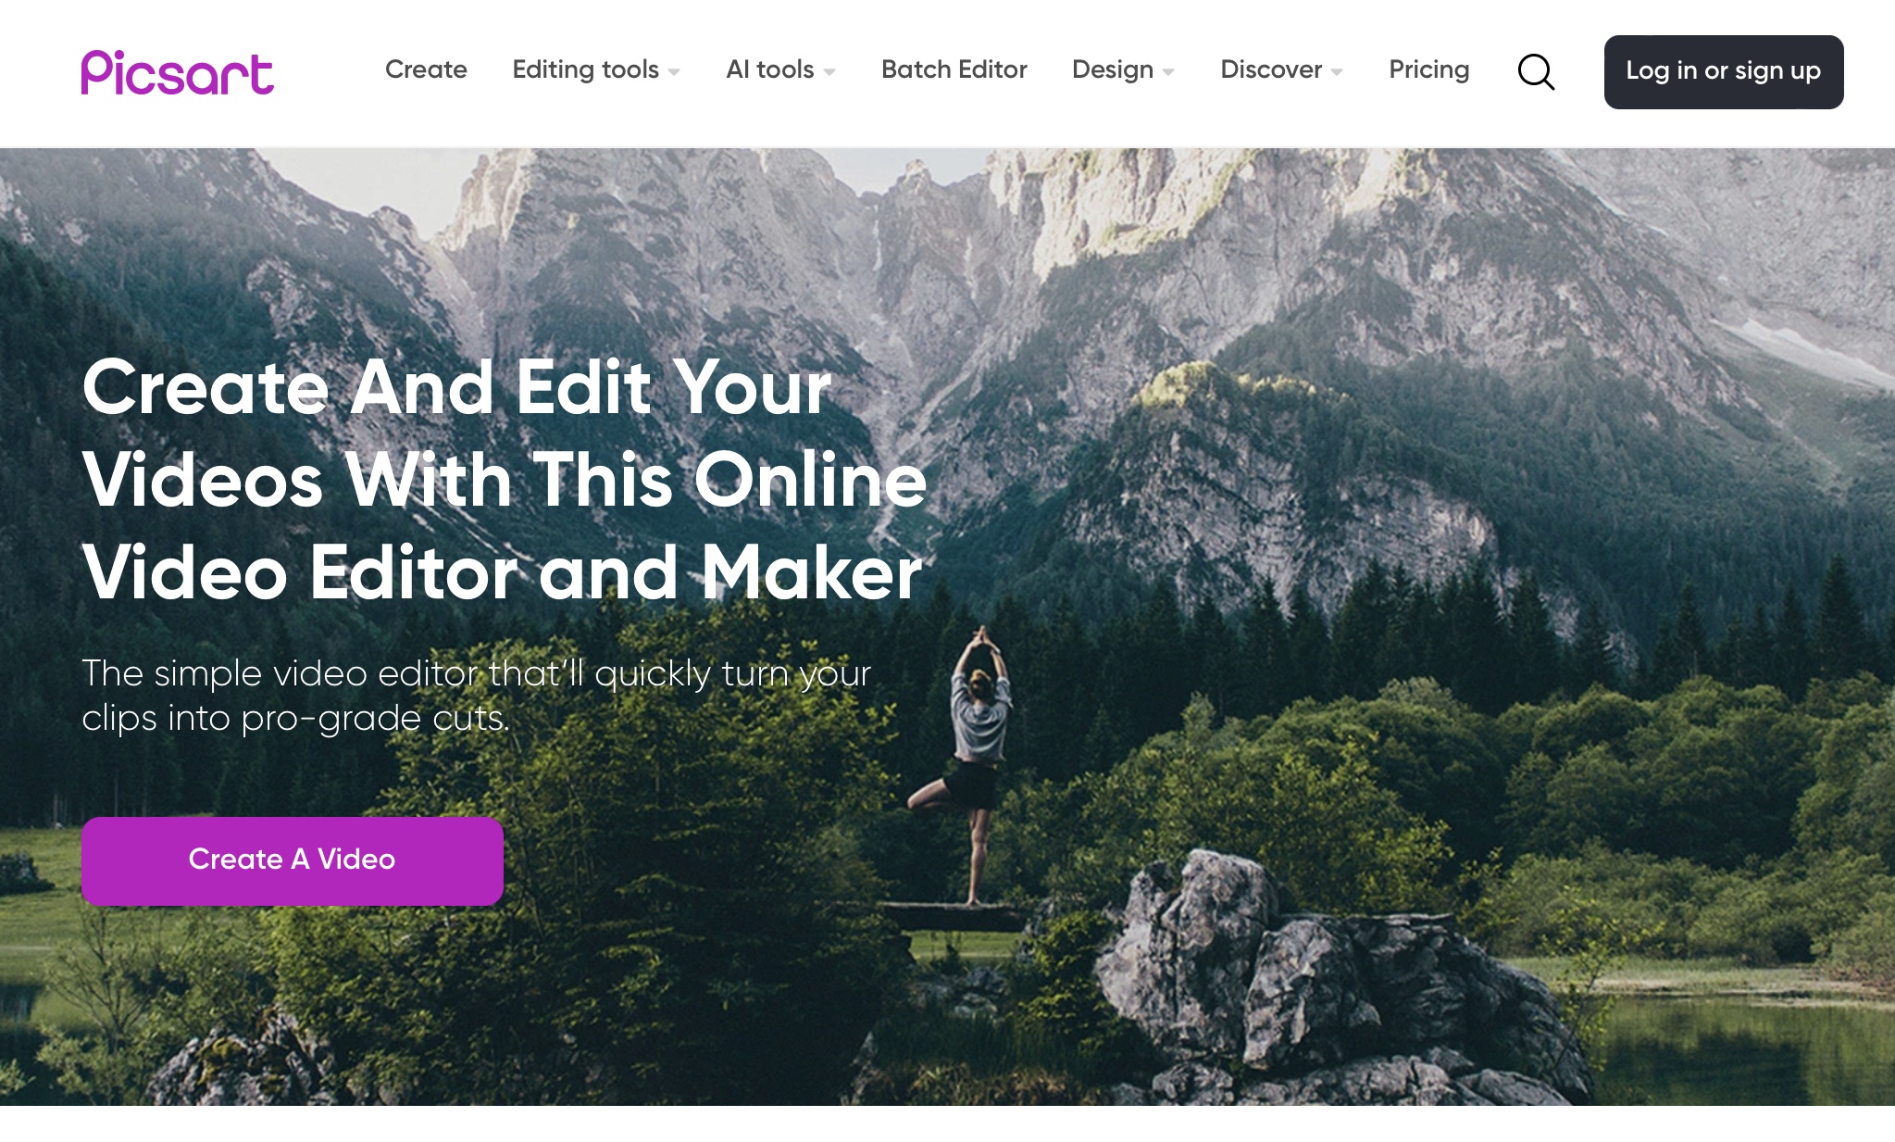Expand the AI tools dropdown

pyautogui.click(x=782, y=70)
